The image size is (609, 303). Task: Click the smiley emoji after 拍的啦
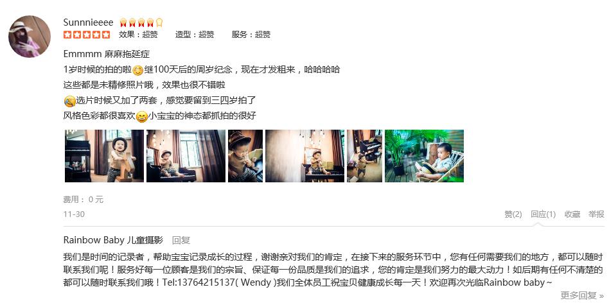coord(138,70)
